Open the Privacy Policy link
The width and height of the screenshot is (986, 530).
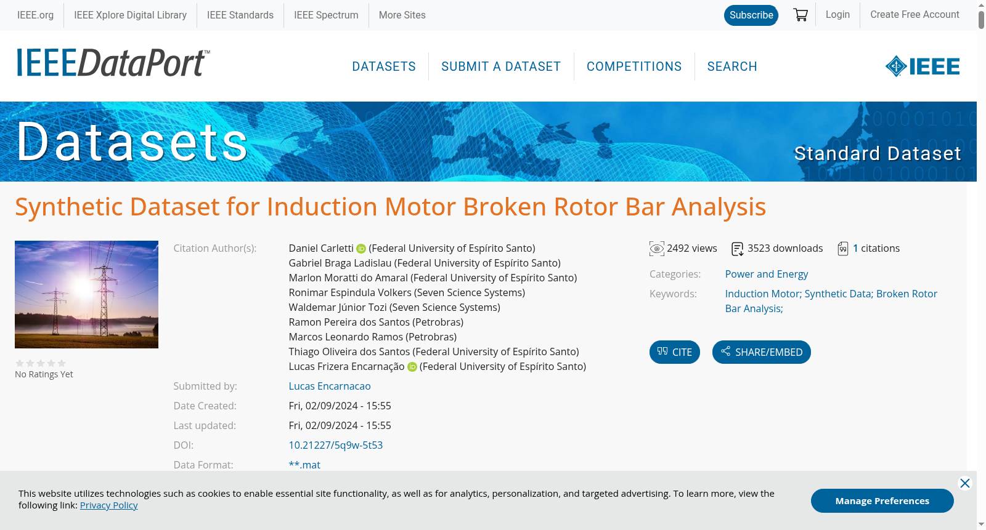click(x=109, y=505)
